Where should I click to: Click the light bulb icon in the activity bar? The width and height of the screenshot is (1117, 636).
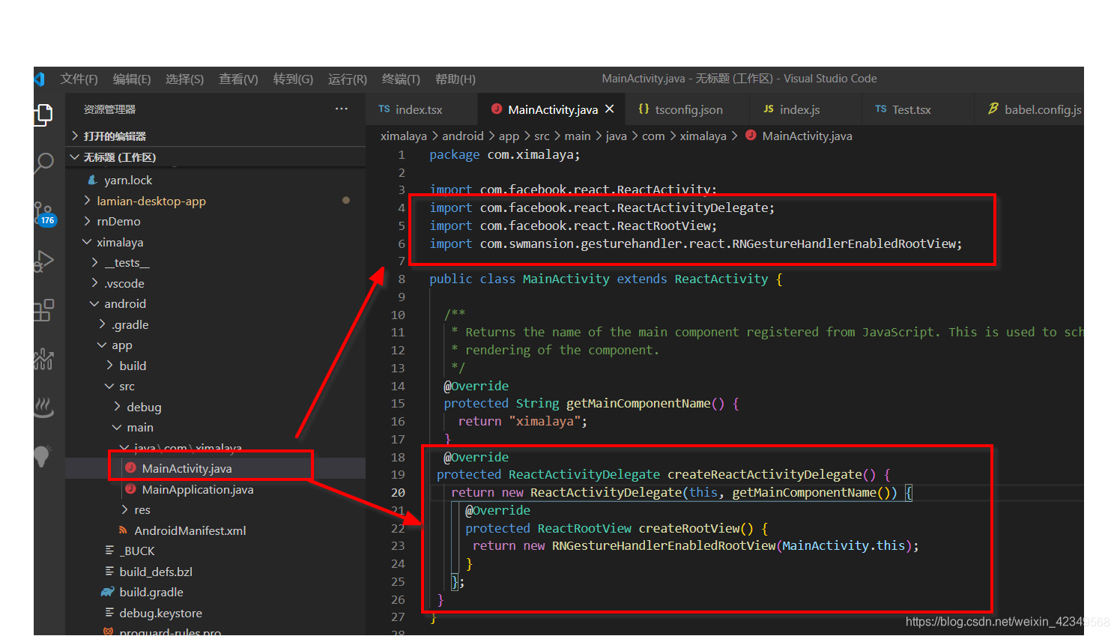(x=42, y=455)
